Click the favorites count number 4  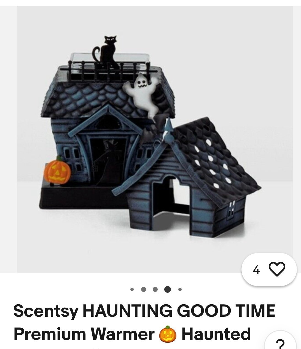pos(256,270)
